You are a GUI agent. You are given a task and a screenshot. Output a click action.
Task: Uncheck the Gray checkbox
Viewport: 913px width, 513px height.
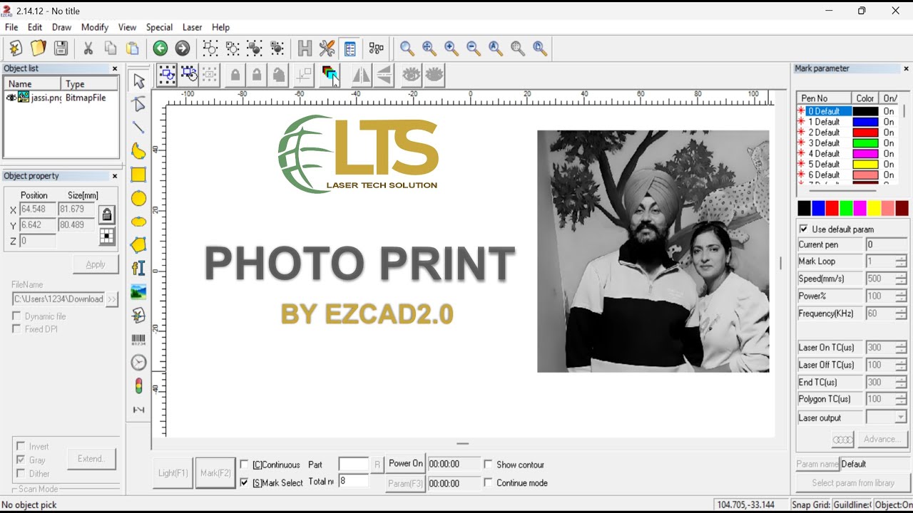[x=21, y=460]
